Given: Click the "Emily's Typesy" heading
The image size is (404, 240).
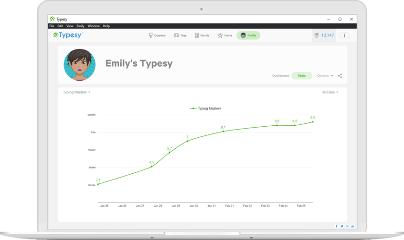Looking at the screenshot, I should coord(139,63).
